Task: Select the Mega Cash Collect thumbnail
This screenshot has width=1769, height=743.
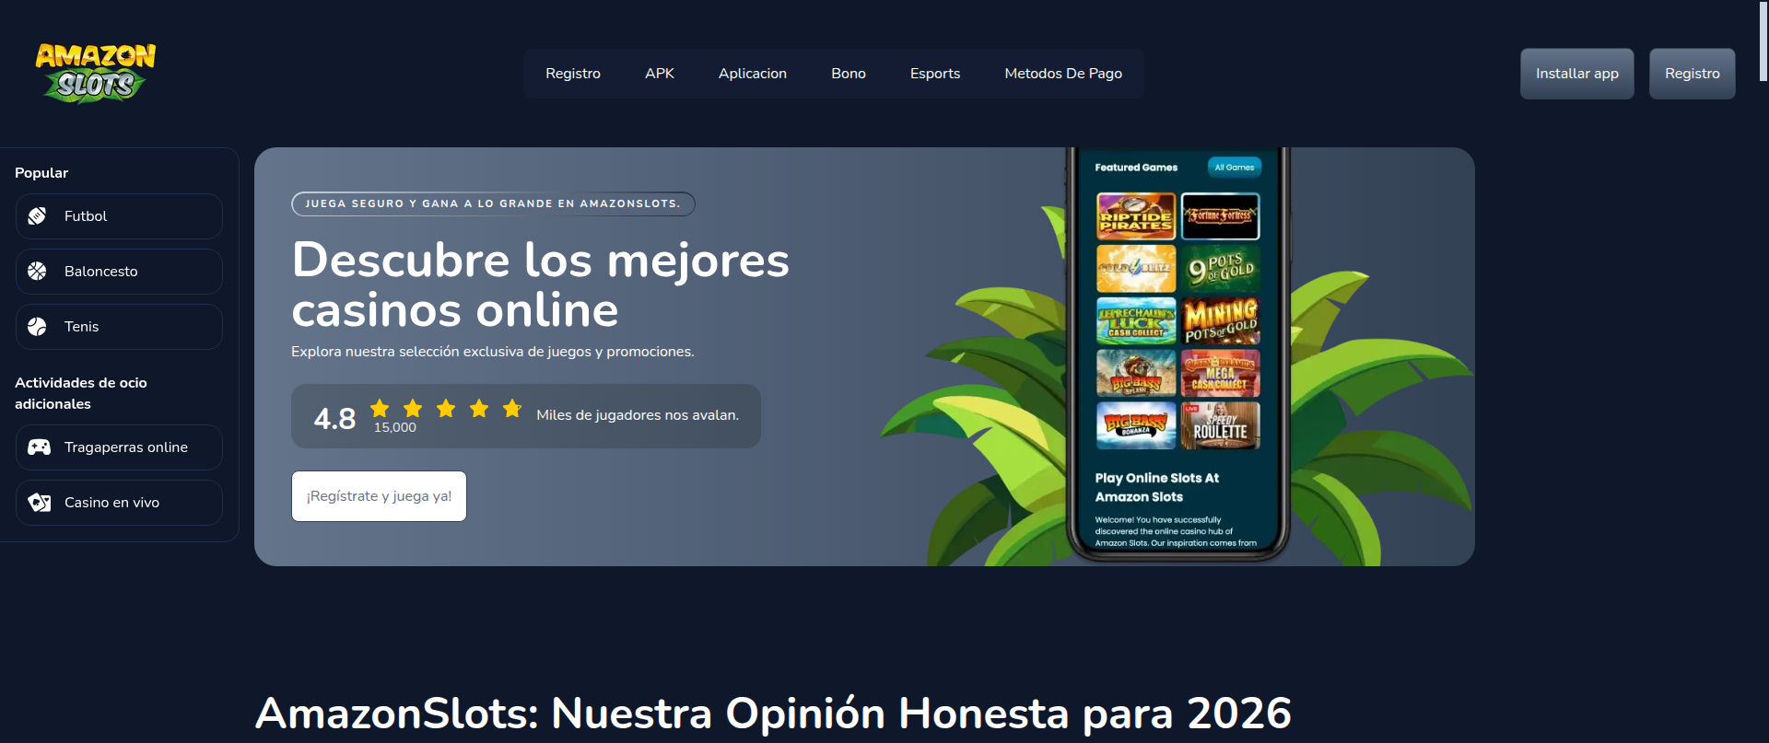Action: (1221, 373)
